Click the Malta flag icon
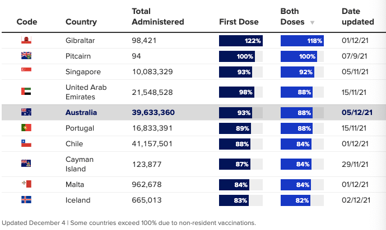Viewport: 386px width, 230px height. 26,184
